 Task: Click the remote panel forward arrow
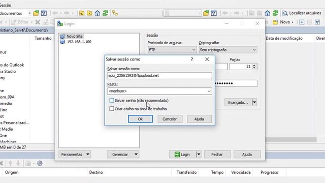tap(237, 13)
